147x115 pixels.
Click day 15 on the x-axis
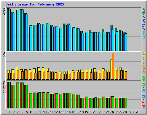(x=69, y=112)
